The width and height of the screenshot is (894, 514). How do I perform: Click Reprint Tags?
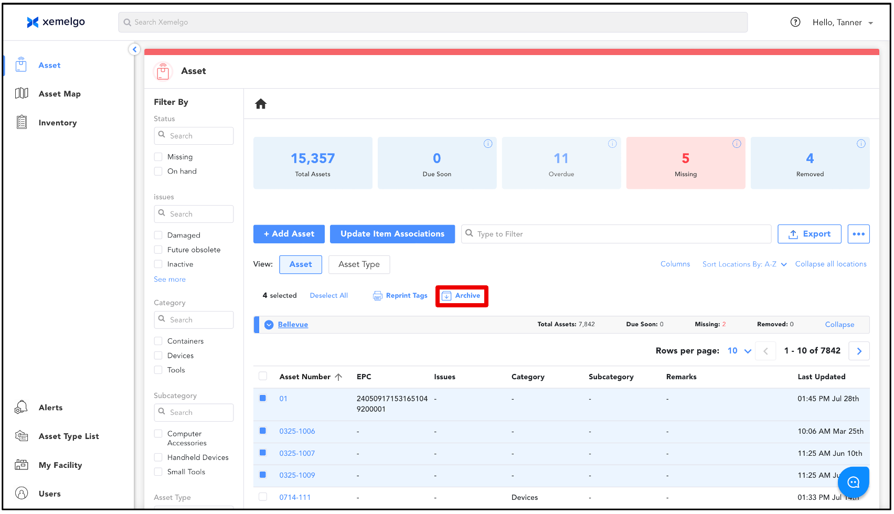pos(400,296)
